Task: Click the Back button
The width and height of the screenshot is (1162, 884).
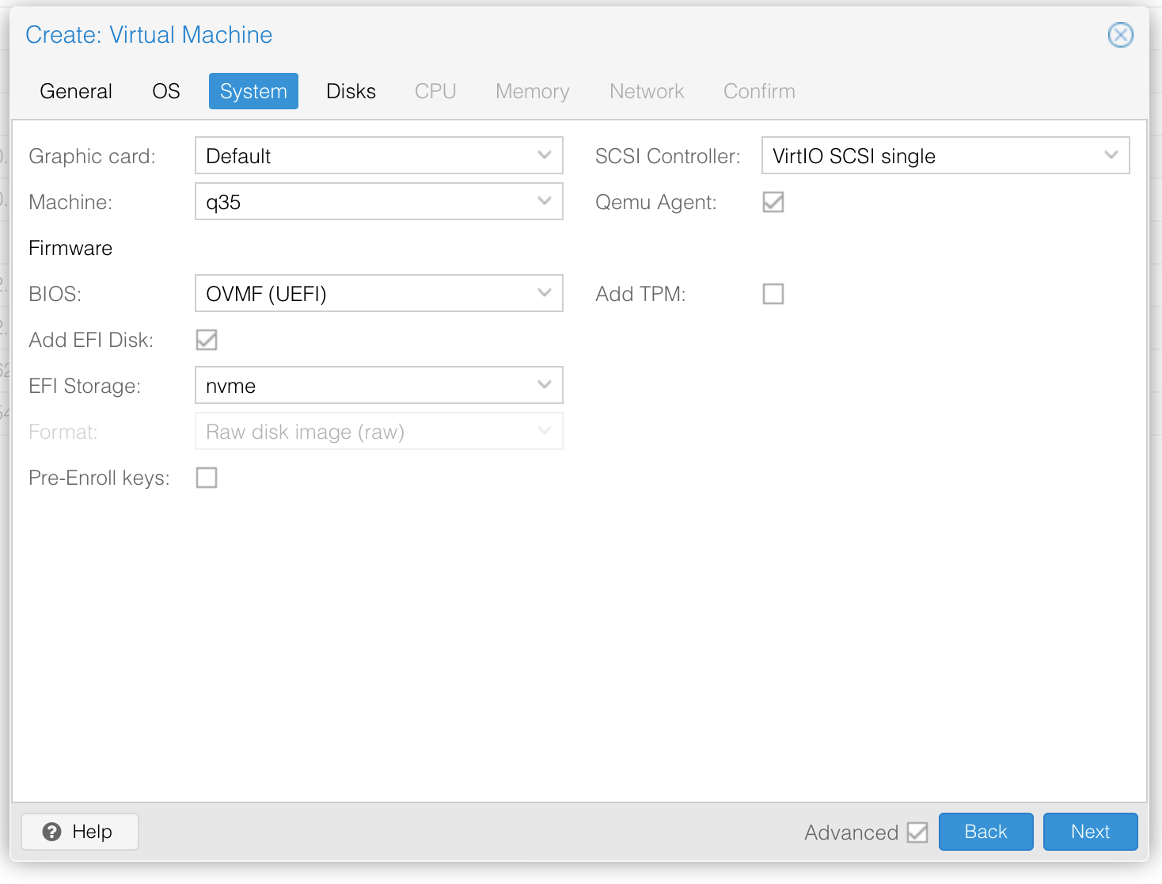Action: [x=985, y=832]
